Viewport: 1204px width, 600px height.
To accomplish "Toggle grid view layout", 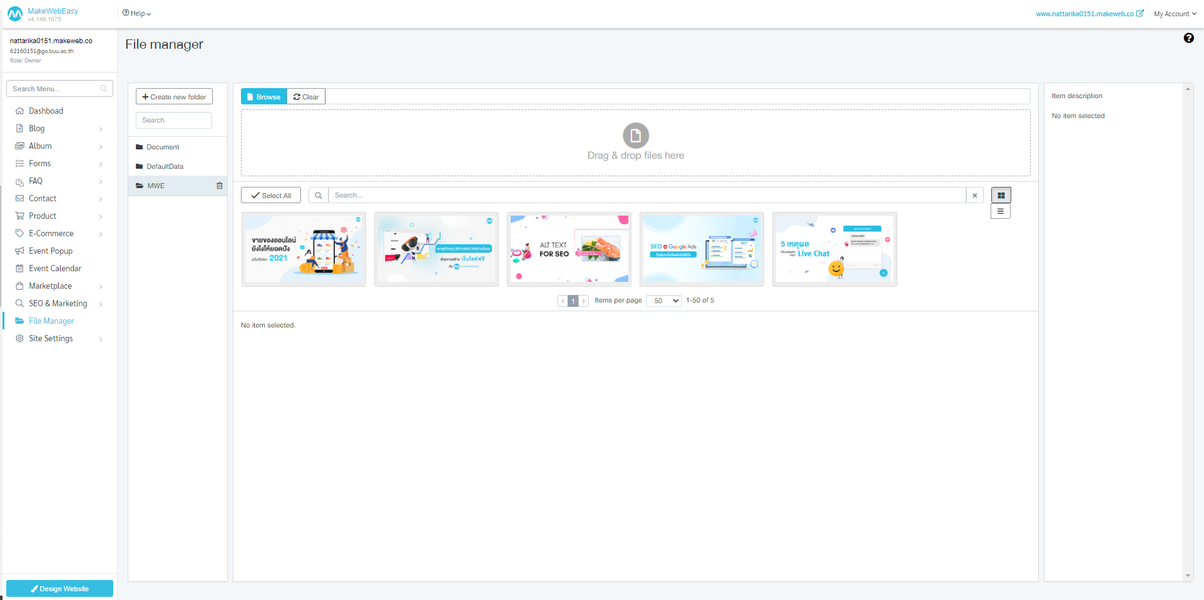I will [x=1000, y=194].
